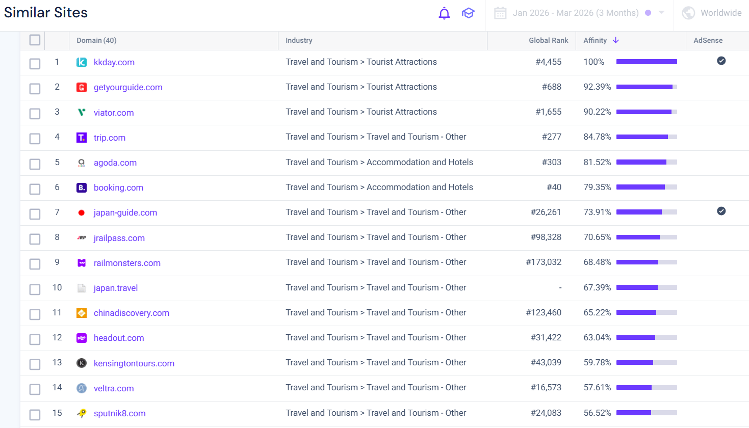Click the trip.com favicon
Viewport: 749px width, 428px height.
pyautogui.click(x=82, y=138)
